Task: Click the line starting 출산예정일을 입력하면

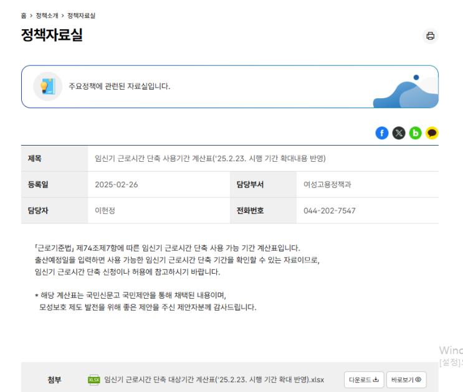Action: (x=177, y=260)
